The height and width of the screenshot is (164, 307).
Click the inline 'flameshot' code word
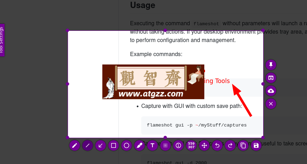206,24
